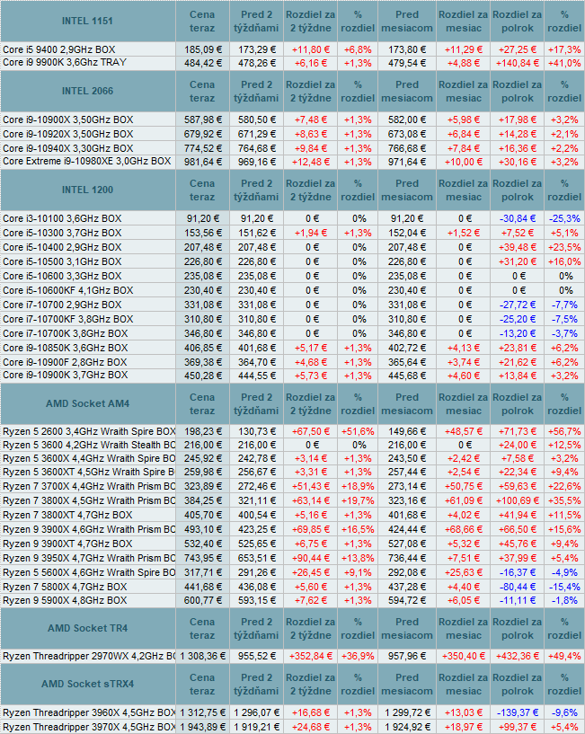Select the AMD Socket TR4 header
Viewport: 585px width, 734px height.
tap(87, 628)
